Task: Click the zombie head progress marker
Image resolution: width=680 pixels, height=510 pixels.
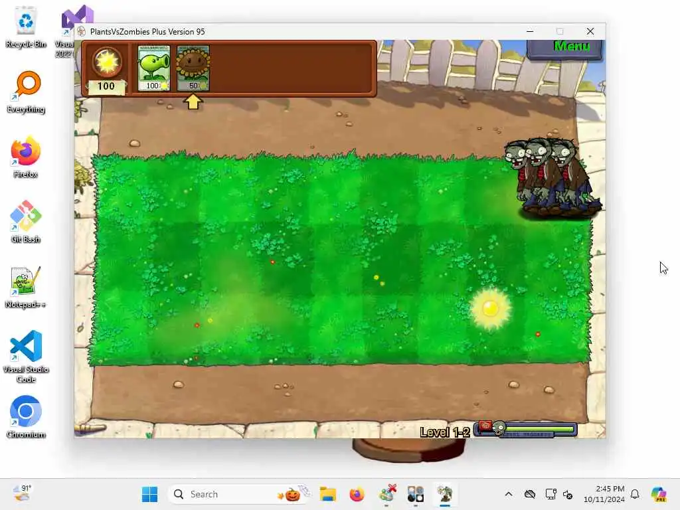Action: click(x=499, y=428)
